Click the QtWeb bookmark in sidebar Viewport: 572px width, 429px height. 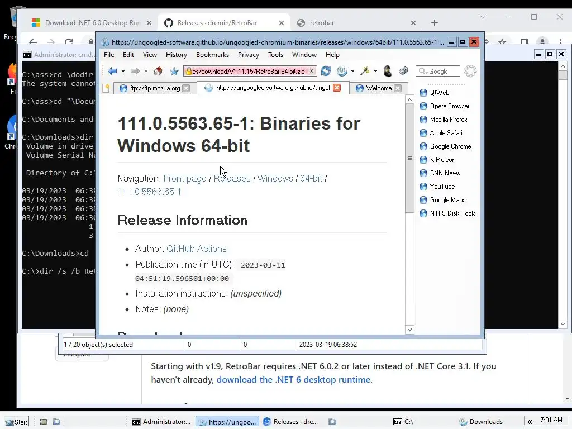click(435, 93)
